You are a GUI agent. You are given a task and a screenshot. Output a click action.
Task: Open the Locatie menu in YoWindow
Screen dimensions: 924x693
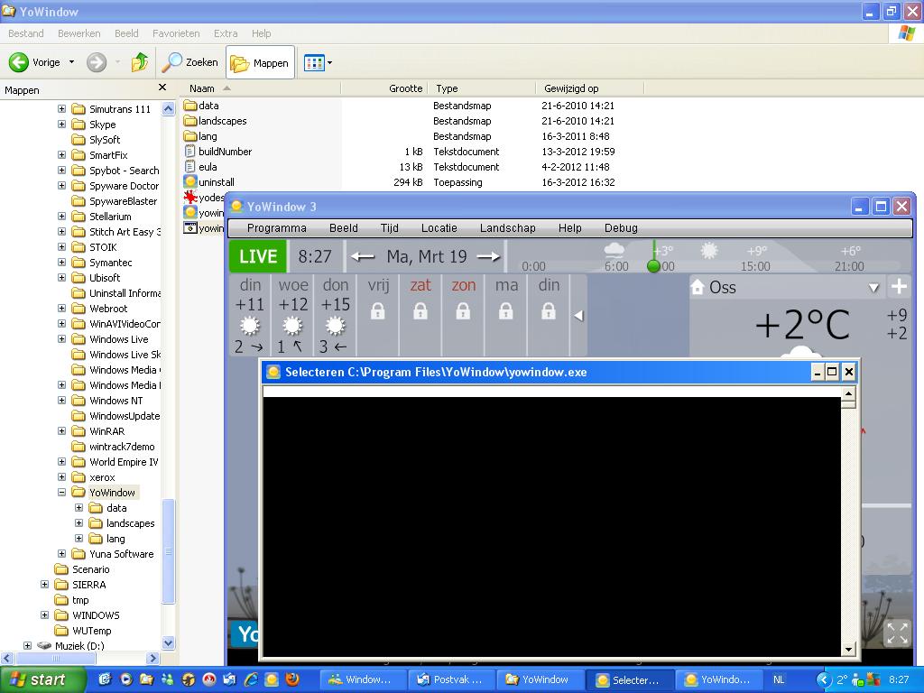click(439, 228)
